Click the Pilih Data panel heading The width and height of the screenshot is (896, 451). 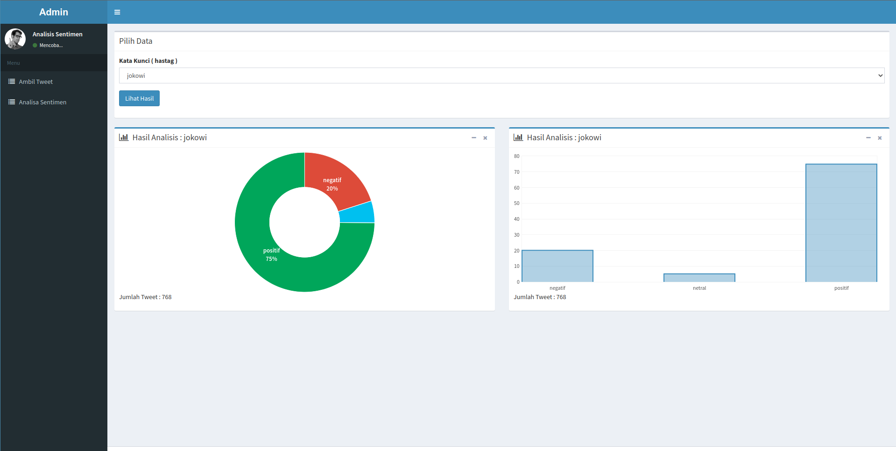point(135,41)
